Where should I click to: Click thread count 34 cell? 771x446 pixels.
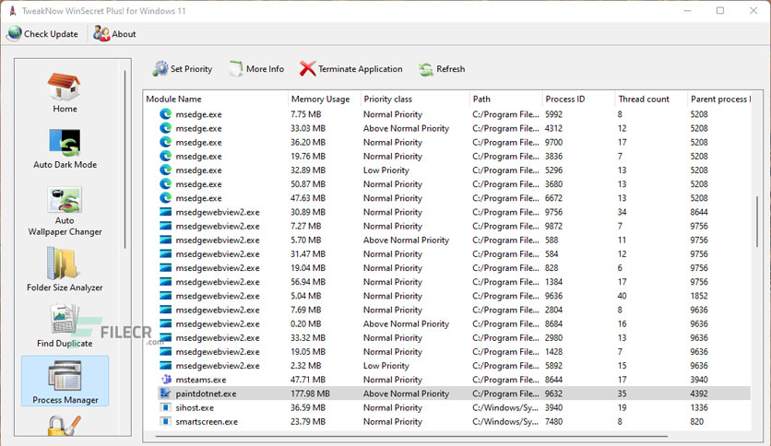(x=622, y=212)
